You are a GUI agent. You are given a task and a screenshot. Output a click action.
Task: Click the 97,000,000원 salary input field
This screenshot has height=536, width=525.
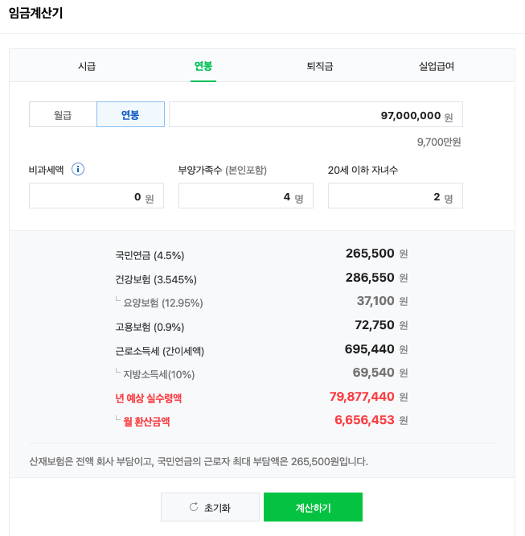(x=315, y=115)
